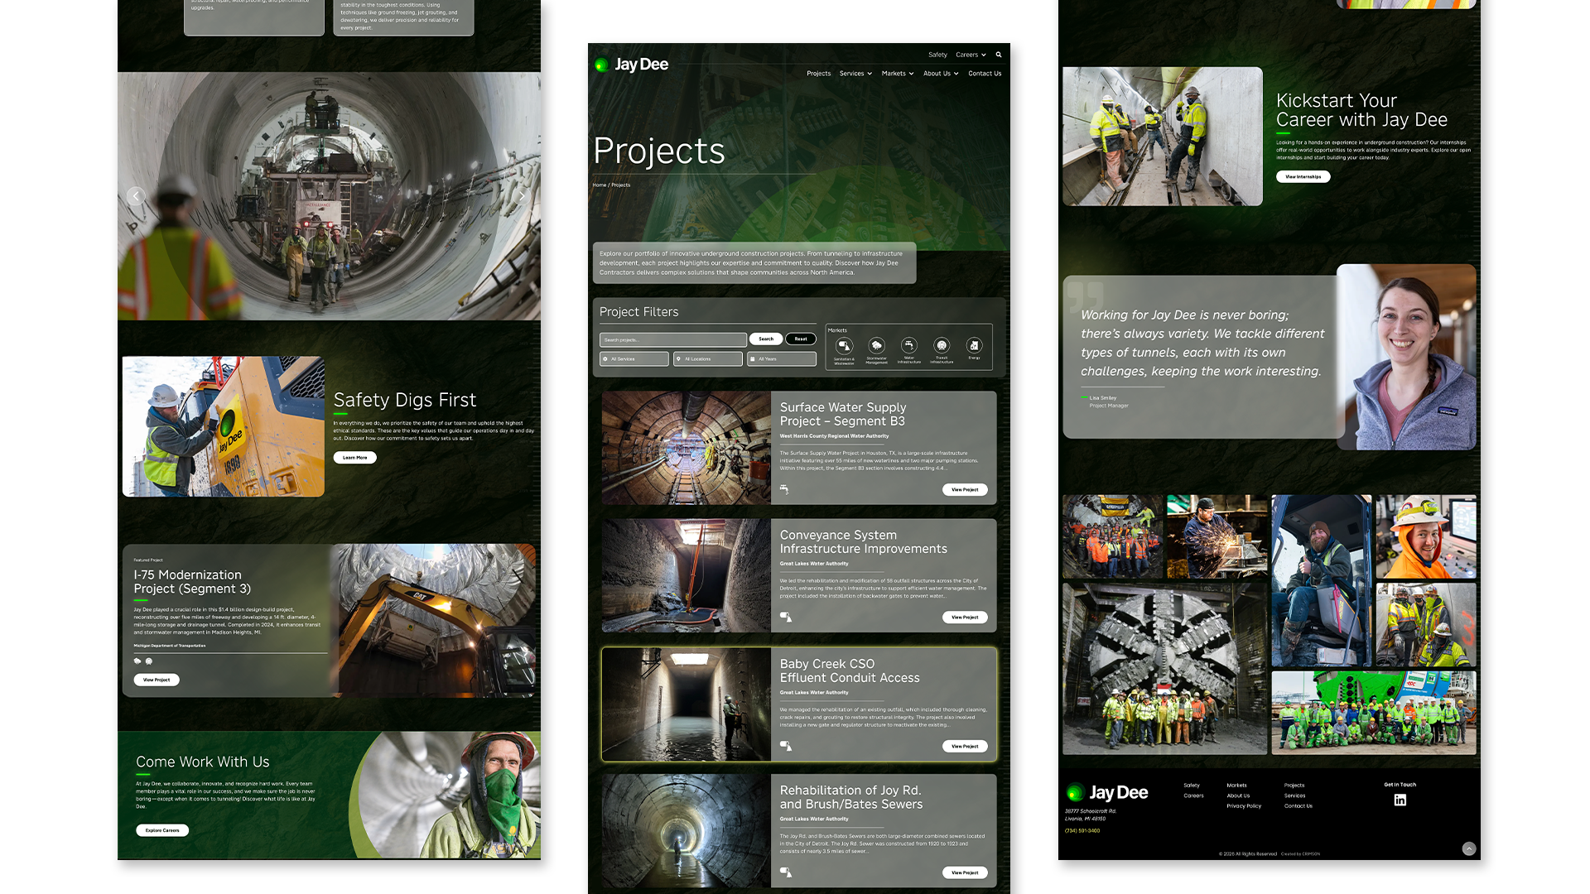This screenshot has height=894, width=1590.
Task: Click View Project on I-75 Modernization card
Action: pos(157,680)
